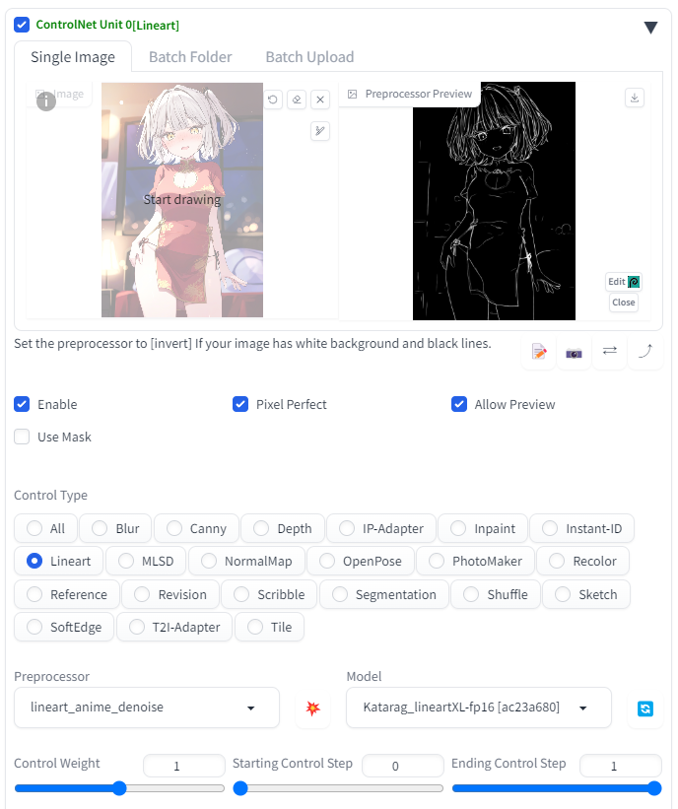Enable the Use Mask checkbox
678x809 pixels.
(22, 437)
